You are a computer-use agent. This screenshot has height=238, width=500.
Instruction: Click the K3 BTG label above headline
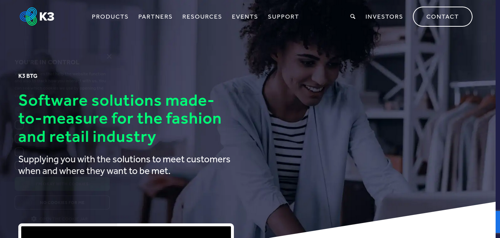(28, 76)
